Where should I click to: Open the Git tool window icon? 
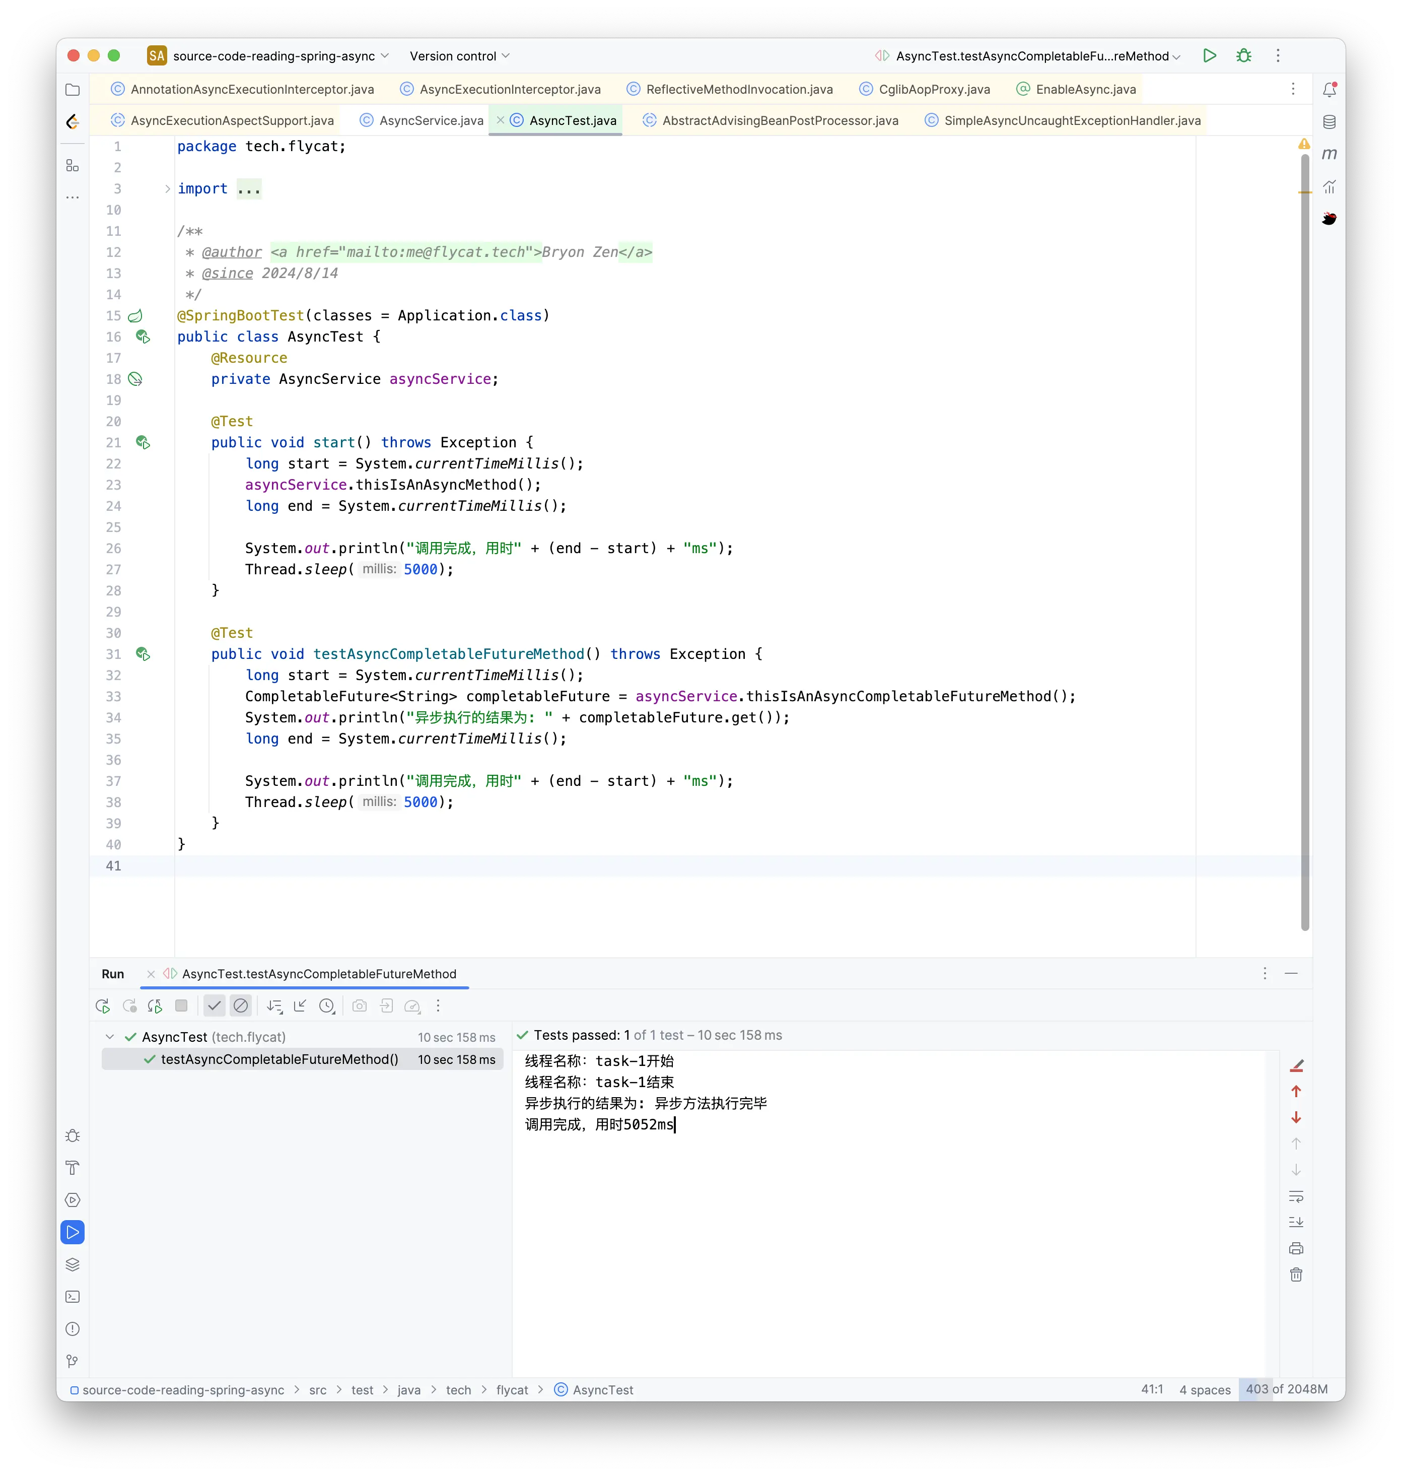(73, 1361)
